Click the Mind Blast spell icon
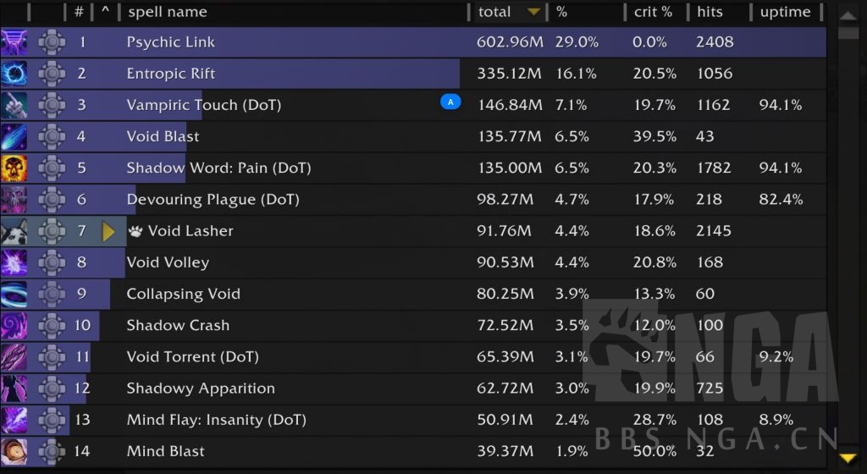 click(14, 451)
